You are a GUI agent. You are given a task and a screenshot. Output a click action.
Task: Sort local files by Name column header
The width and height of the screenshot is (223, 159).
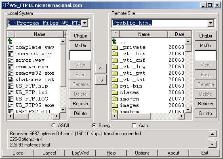click(x=40, y=34)
